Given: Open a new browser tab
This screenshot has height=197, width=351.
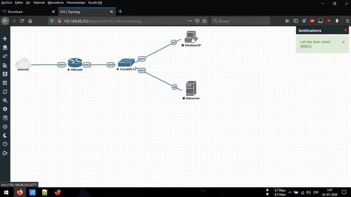Looking at the screenshot, I should pyautogui.click(x=120, y=11).
